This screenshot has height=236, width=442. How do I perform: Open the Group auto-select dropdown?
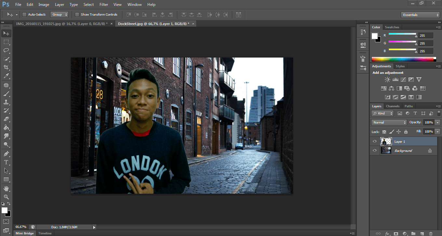60,15
